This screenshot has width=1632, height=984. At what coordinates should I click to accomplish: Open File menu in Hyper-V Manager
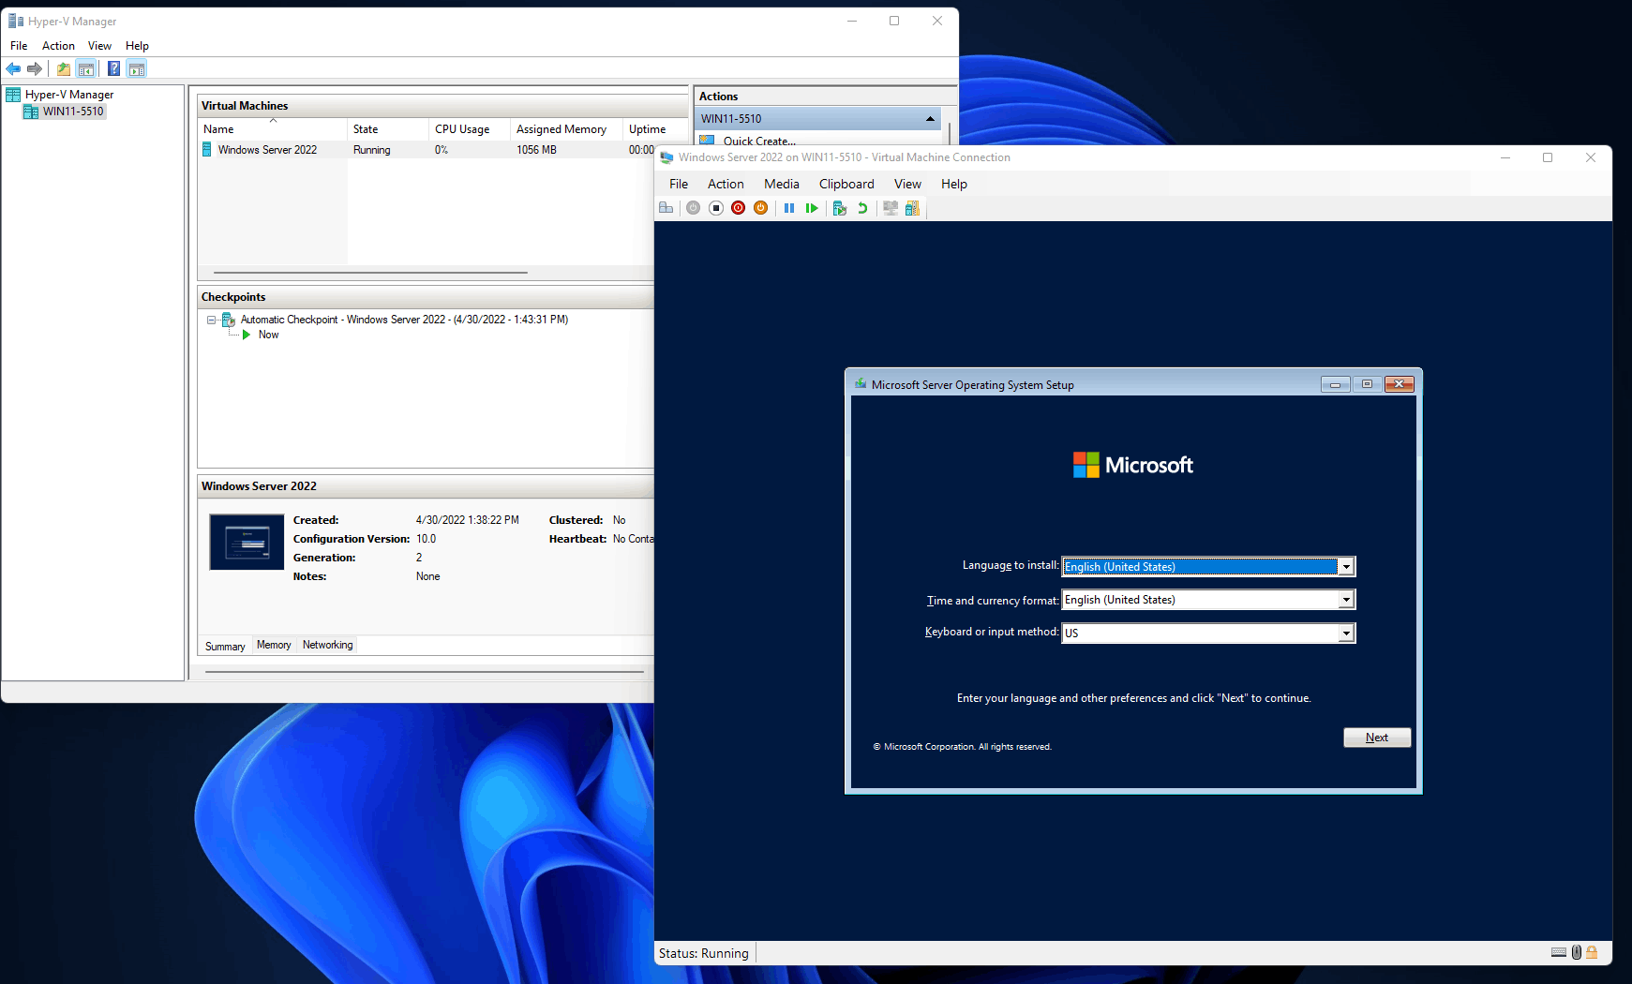coord(19,46)
